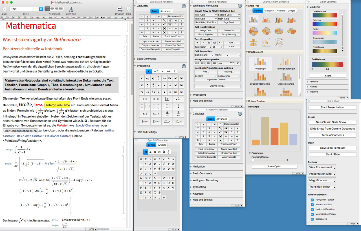The height and width of the screenshot is (231, 361).
Task: Toggle Vertical Scrollbar checkbox
Action: (312, 205)
